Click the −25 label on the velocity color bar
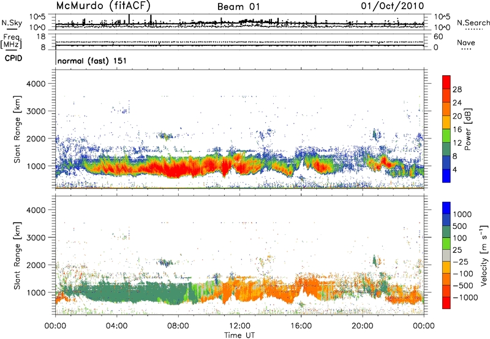 460,261
